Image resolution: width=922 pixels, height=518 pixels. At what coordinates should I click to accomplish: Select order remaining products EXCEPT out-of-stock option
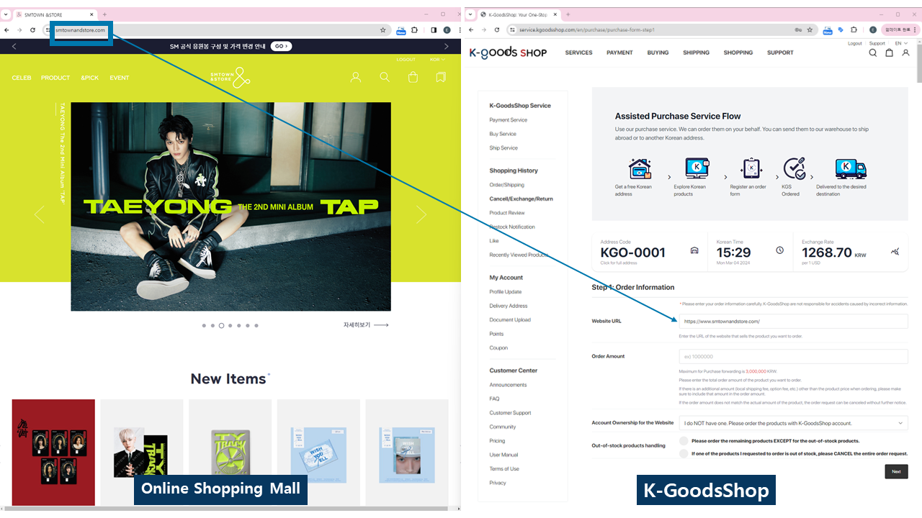pyautogui.click(x=684, y=441)
